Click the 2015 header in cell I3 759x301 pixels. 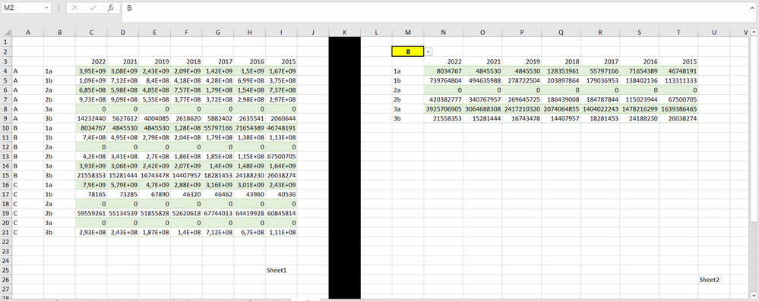pos(281,61)
